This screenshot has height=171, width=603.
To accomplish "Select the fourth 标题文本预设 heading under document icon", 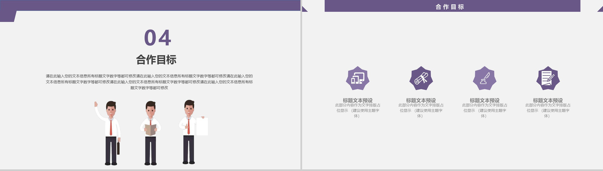I will [x=548, y=100].
